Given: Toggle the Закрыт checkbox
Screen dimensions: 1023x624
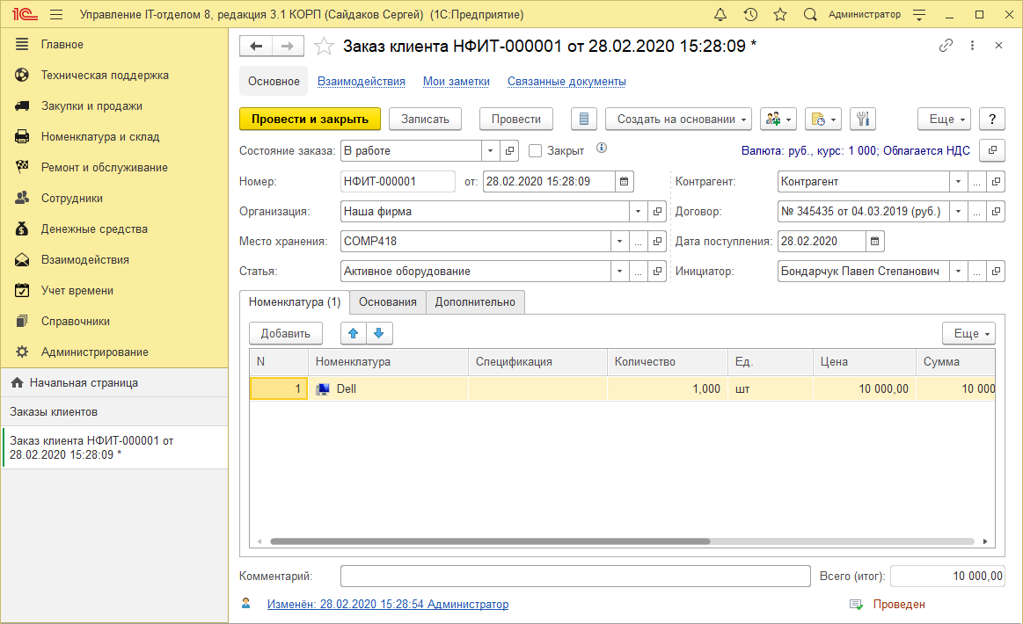Looking at the screenshot, I should pyautogui.click(x=535, y=151).
